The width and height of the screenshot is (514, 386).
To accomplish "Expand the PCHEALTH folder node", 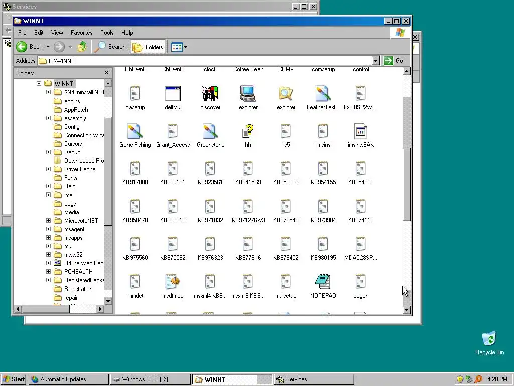I will [49, 271].
